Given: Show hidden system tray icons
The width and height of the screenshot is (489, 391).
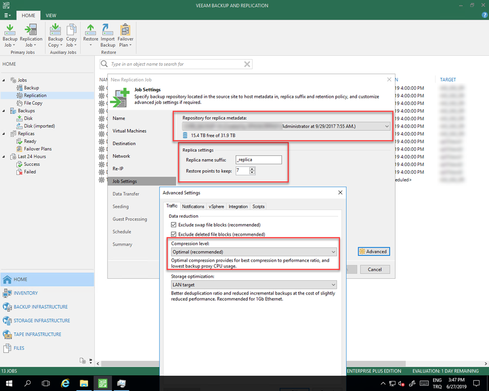Looking at the screenshot, I should pyautogui.click(x=383, y=383).
